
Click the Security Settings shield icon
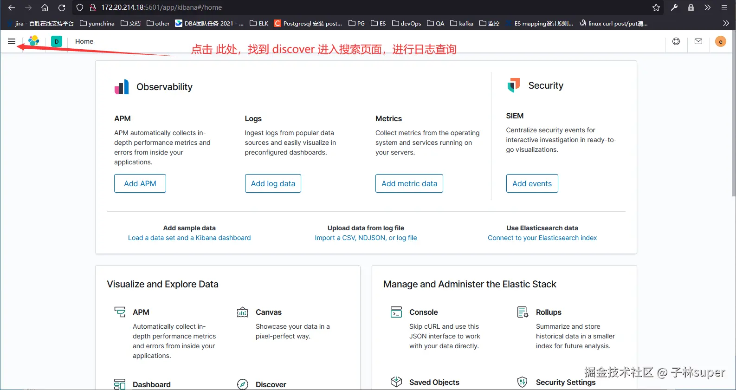523,382
